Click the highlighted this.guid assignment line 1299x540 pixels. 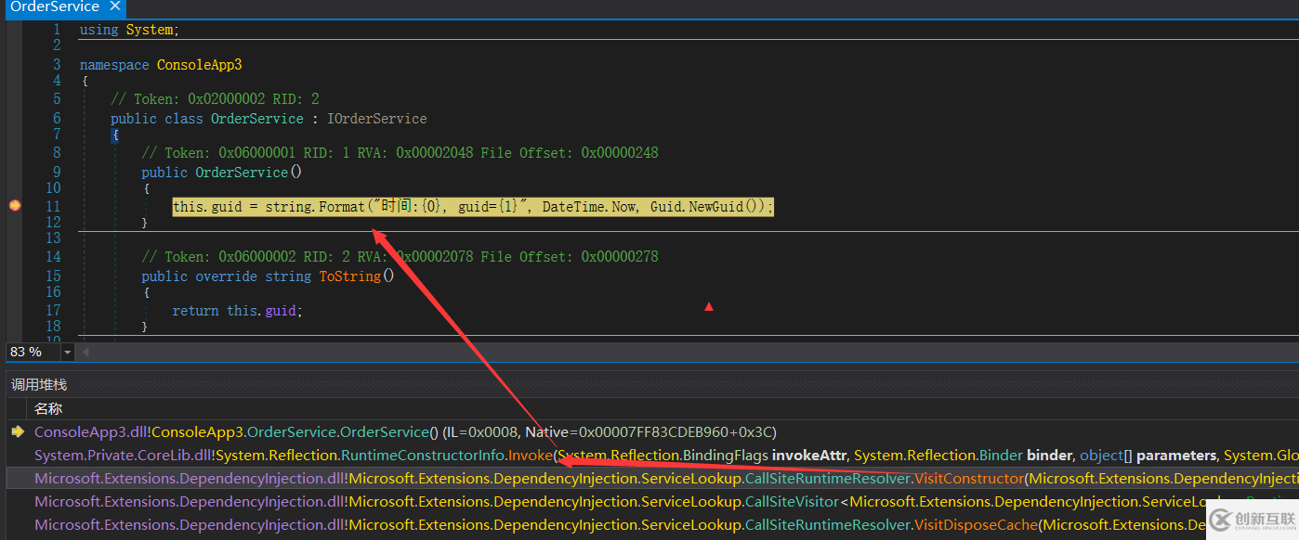pyautogui.click(x=473, y=206)
